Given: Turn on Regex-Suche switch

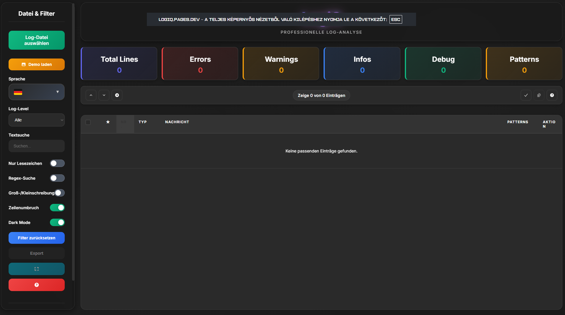Looking at the screenshot, I should pos(57,178).
